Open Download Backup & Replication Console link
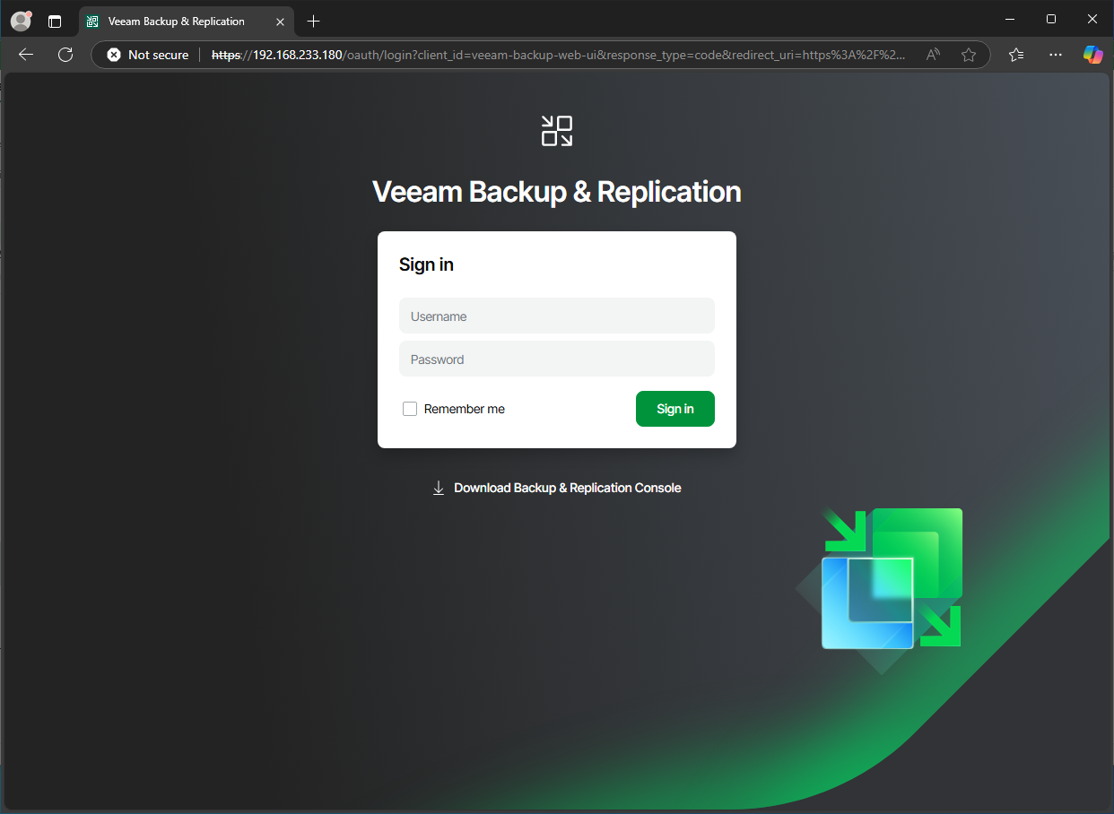The height and width of the screenshot is (814, 1114). coord(567,488)
